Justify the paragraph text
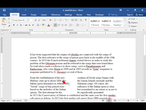The width and height of the screenshot is (146, 110). point(66,25)
